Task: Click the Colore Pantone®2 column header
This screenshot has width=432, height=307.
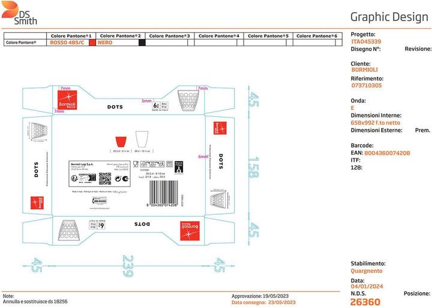Action: click(x=121, y=36)
